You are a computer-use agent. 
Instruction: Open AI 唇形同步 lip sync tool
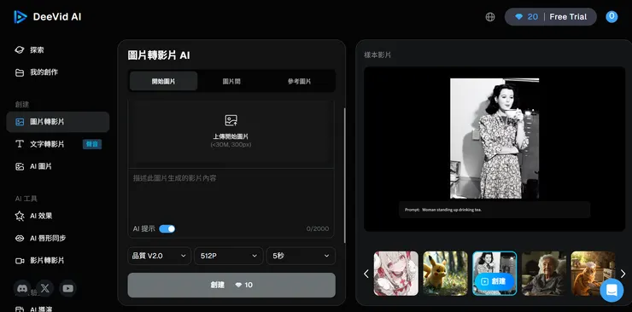pyautogui.click(x=40, y=238)
